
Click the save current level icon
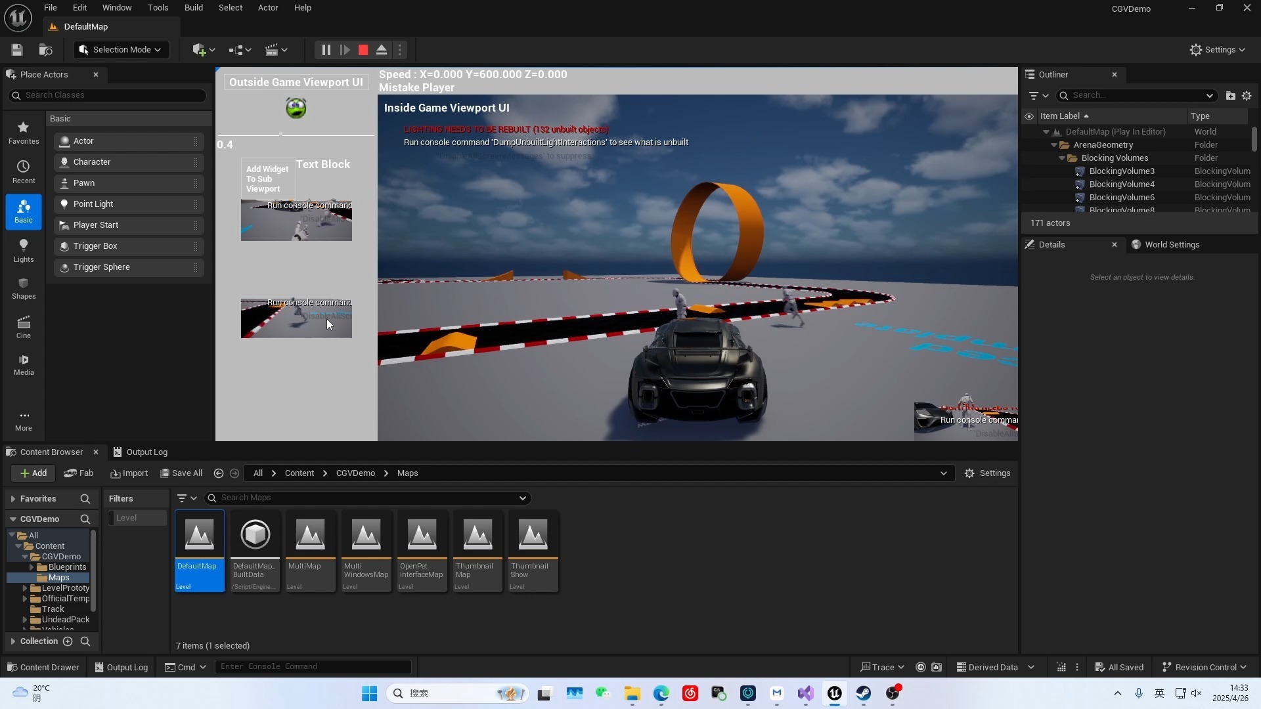coord(17,50)
